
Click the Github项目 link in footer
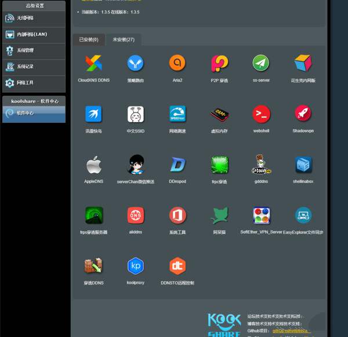292,331
